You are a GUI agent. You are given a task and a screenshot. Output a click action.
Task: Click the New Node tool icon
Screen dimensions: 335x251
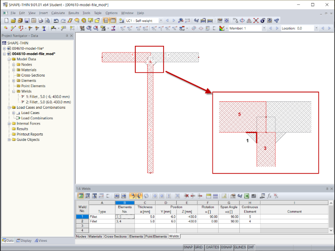pos(6,28)
